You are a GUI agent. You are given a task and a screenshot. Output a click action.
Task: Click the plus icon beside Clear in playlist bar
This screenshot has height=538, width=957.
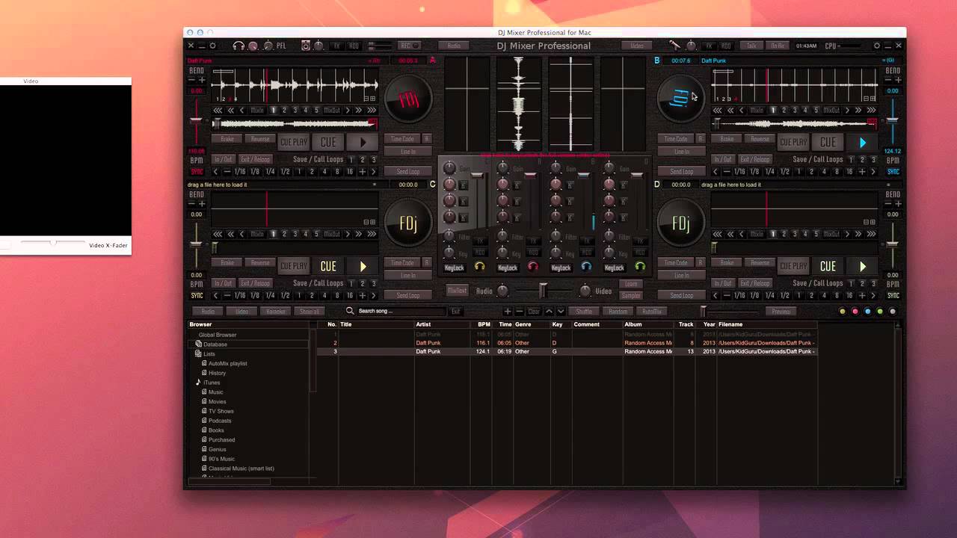click(x=508, y=312)
